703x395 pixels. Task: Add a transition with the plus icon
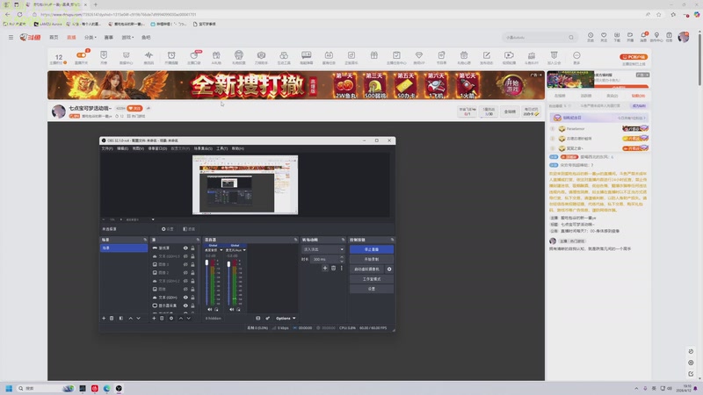325,268
